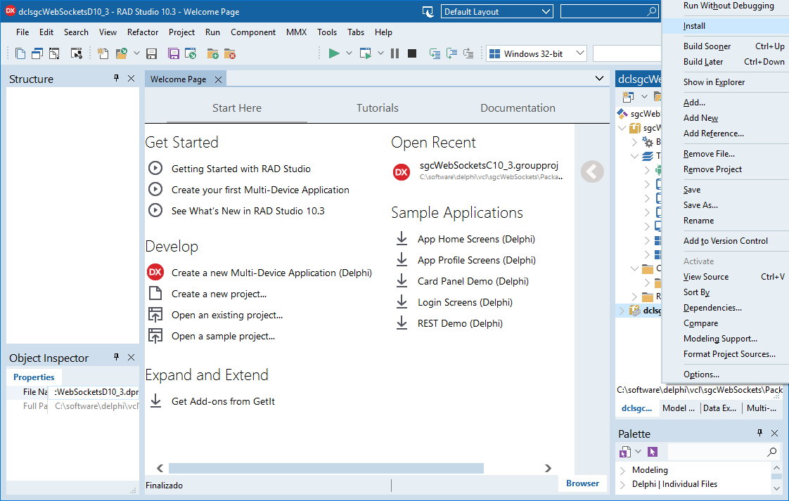This screenshot has width=789, height=501.
Task: Open the Refactor menu
Action: point(143,32)
